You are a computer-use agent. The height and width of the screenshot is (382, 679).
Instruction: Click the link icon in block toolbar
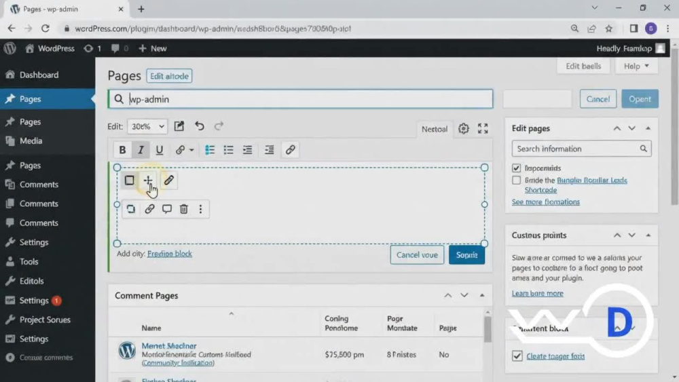click(149, 210)
